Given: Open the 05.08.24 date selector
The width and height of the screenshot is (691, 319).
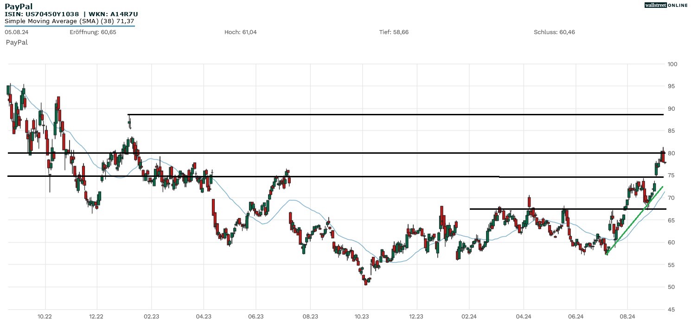Looking at the screenshot, I should (16, 32).
